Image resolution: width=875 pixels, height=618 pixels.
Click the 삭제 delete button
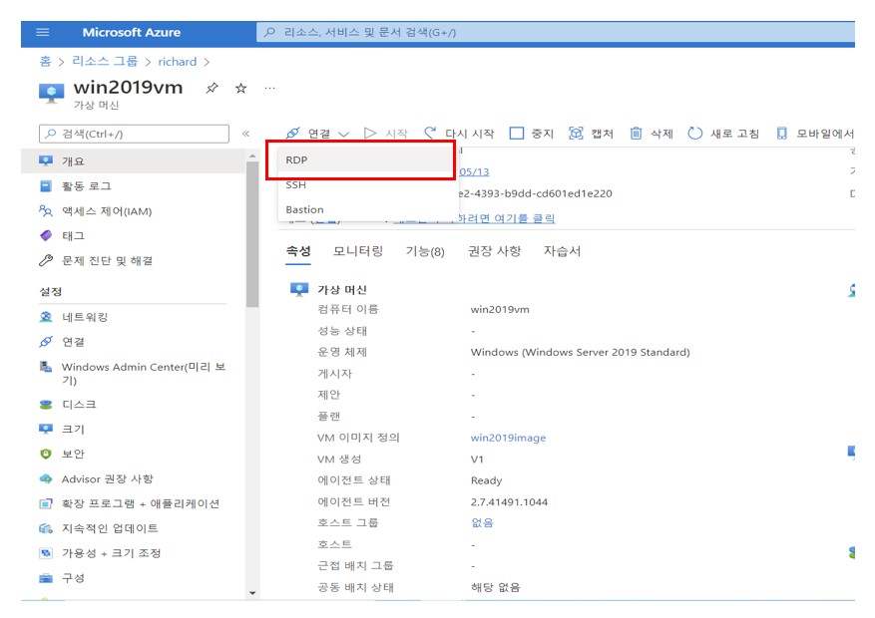[x=652, y=134]
